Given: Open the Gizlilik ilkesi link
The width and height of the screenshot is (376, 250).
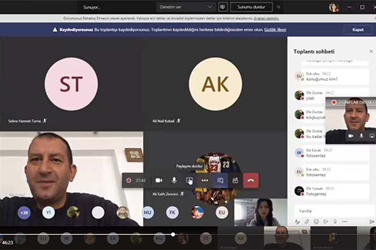Looking at the screenshot, I should tap(275, 30).
